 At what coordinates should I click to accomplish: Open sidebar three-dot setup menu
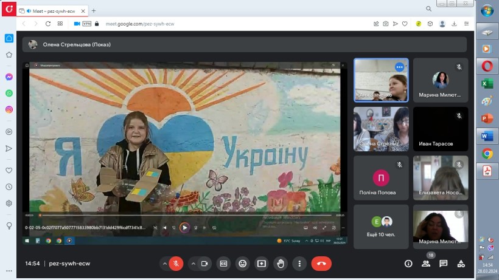(x=9, y=271)
